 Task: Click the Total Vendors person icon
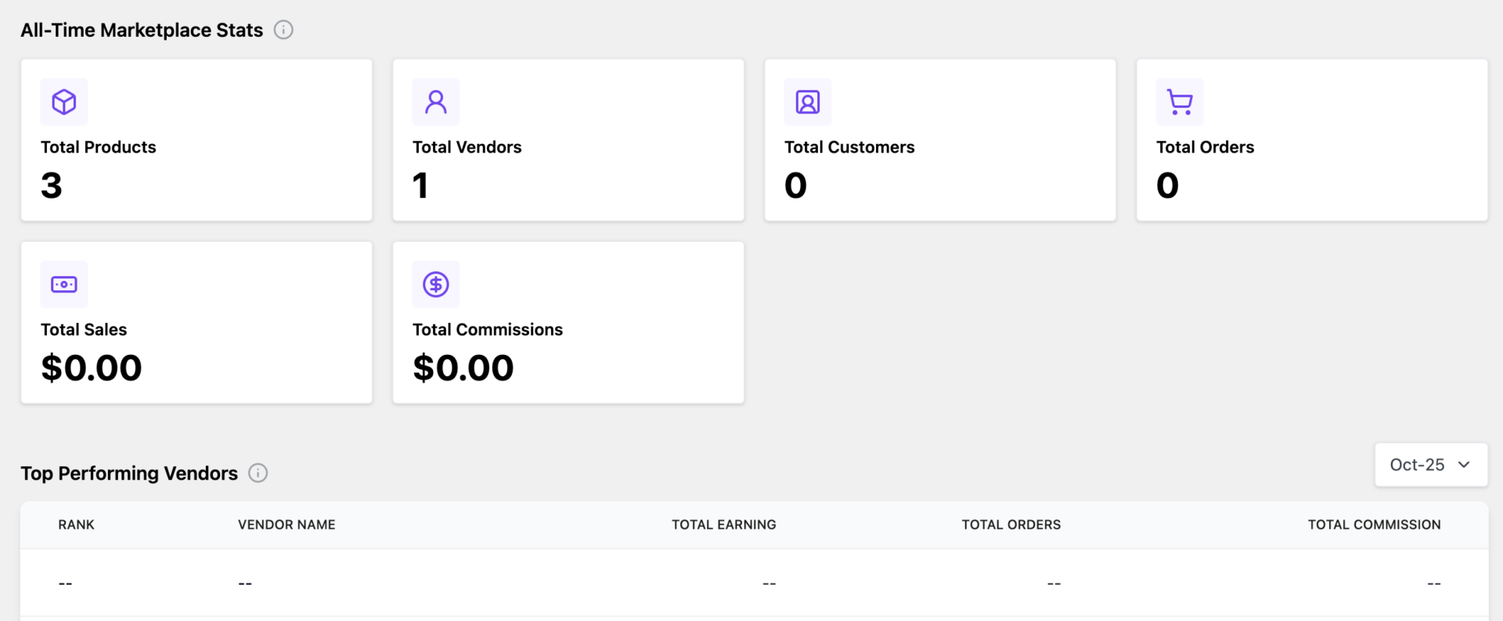coord(436,102)
